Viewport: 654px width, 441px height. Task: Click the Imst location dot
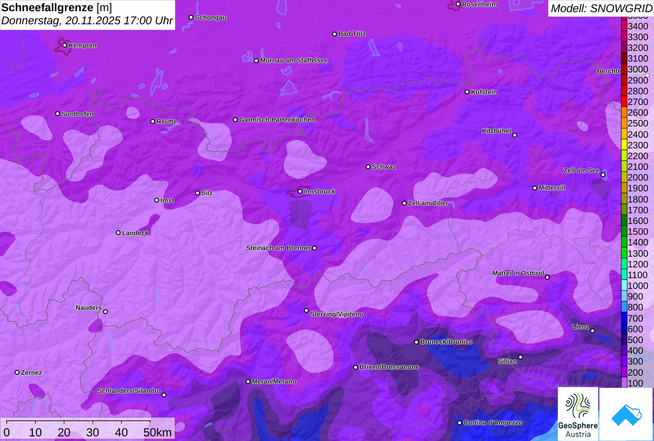tap(156, 200)
